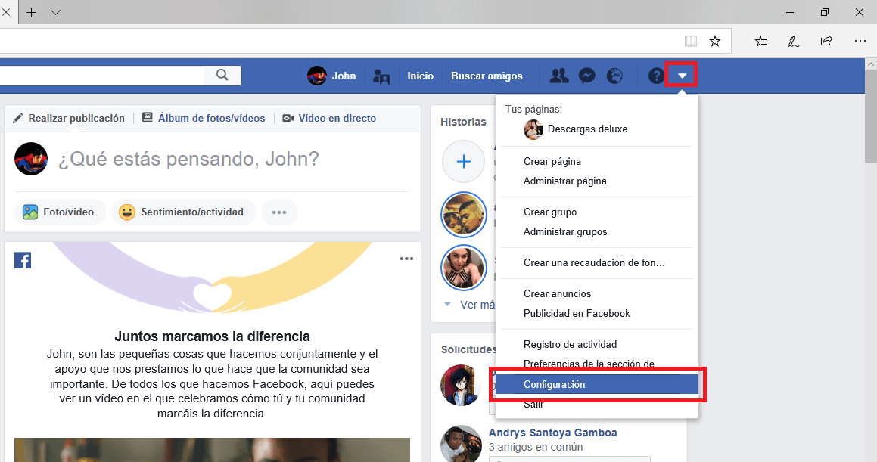This screenshot has width=877, height=462.
Task: Click the Facebook logo on the post
Action: click(23, 260)
